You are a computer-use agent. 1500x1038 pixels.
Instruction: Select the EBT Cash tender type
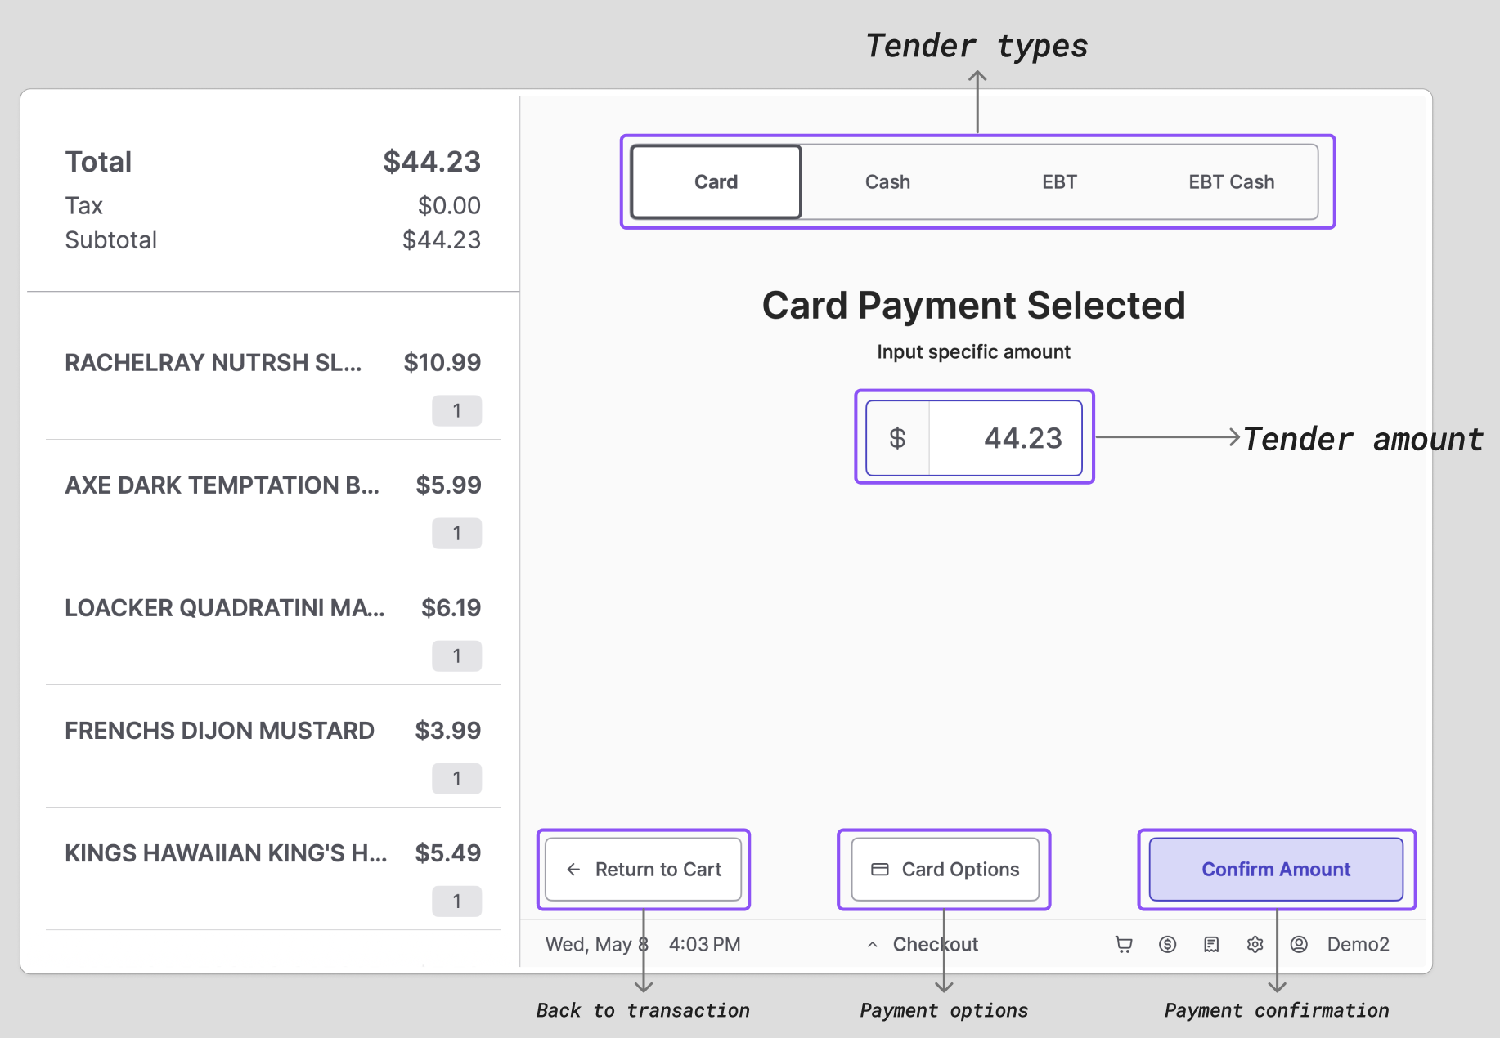pyautogui.click(x=1231, y=182)
